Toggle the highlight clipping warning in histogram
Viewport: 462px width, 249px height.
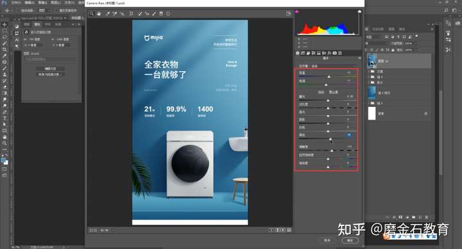(x=359, y=12)
